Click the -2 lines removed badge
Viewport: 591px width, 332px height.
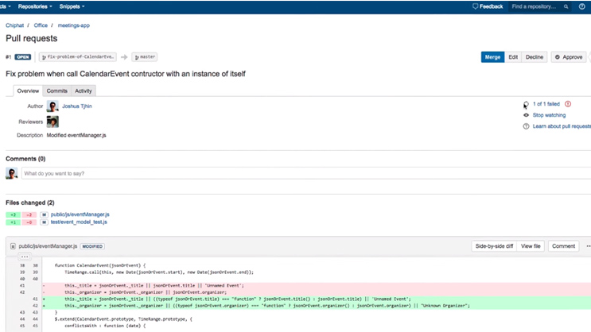tap(29, 214)
